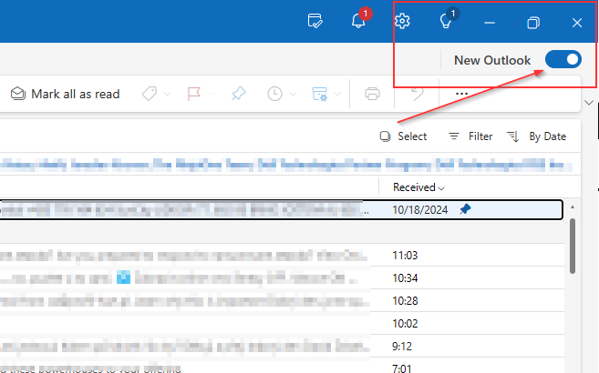Viewport: 599px width, 373px height.
Task: Click Mark all as read
Action: 65,94
